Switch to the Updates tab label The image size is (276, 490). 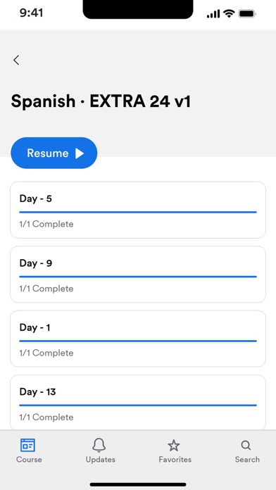tap(101, 459)
